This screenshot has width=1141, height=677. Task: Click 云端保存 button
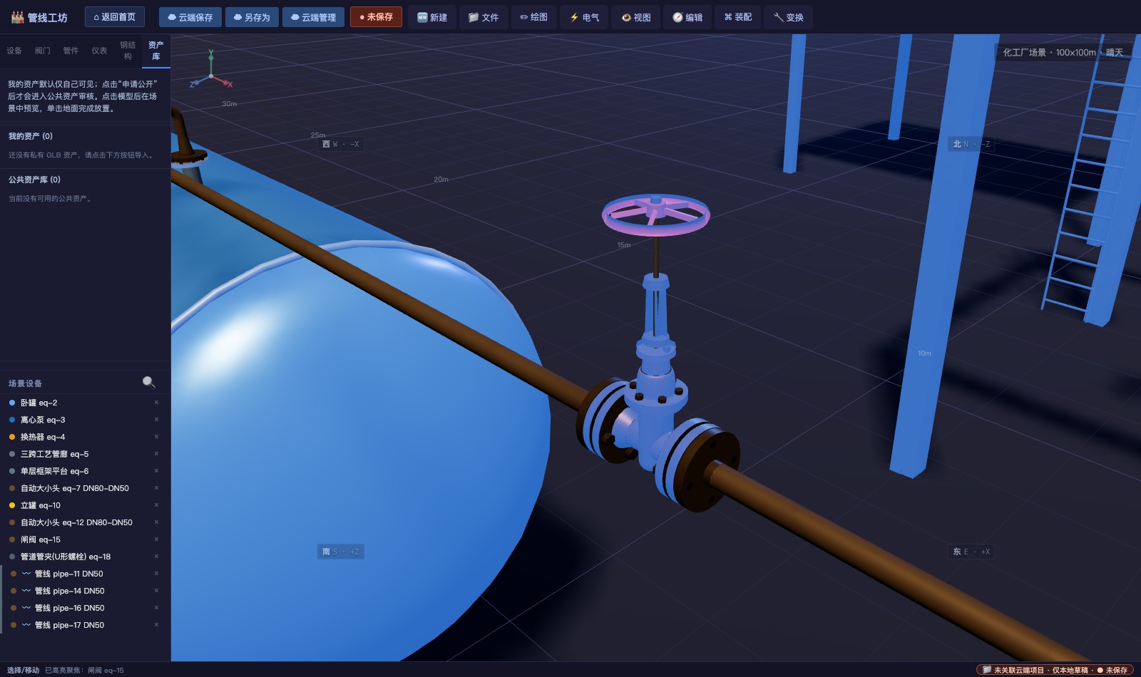(x=190, y=17)
